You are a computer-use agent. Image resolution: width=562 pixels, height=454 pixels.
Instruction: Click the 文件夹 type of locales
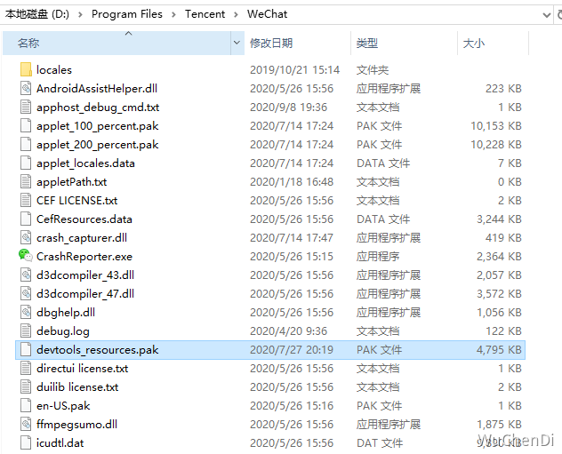click(x=373, y=70)
